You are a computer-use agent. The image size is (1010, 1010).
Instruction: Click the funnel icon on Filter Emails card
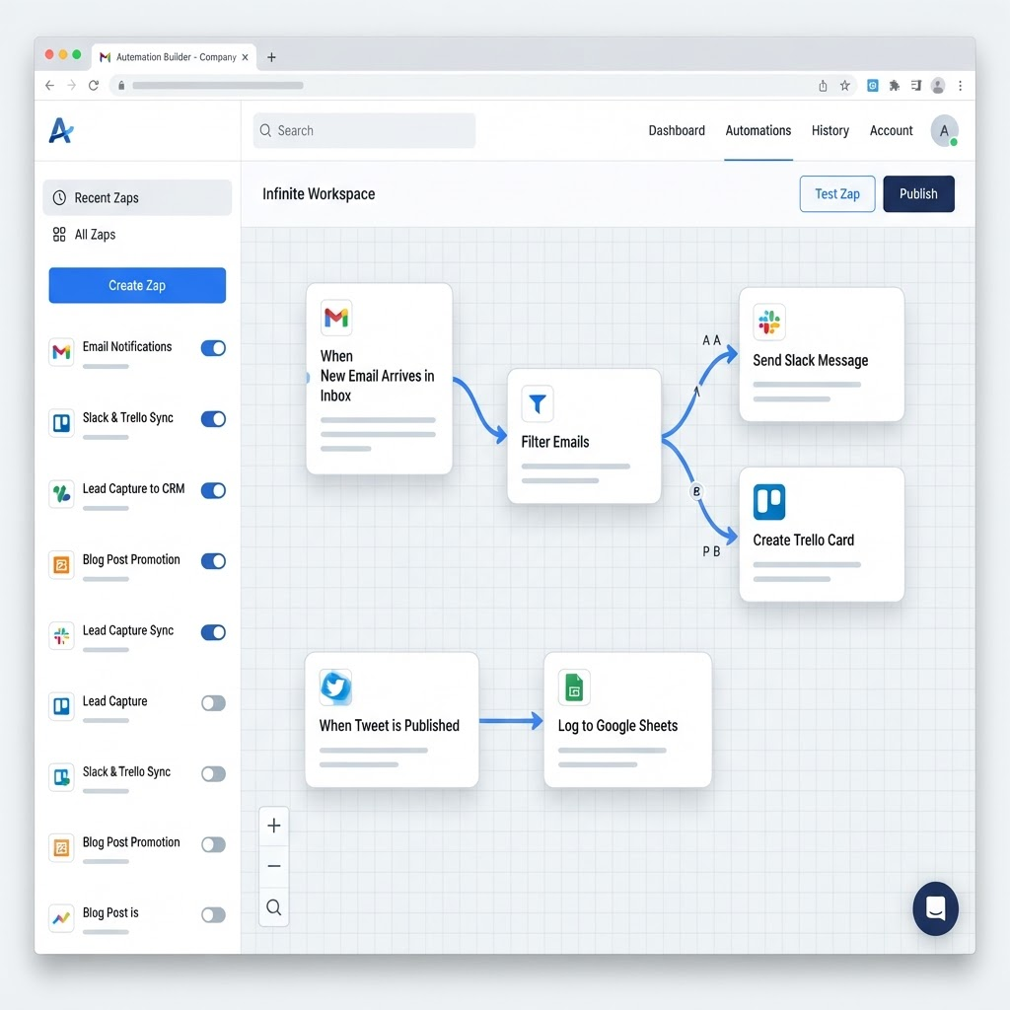click(538, 403)
